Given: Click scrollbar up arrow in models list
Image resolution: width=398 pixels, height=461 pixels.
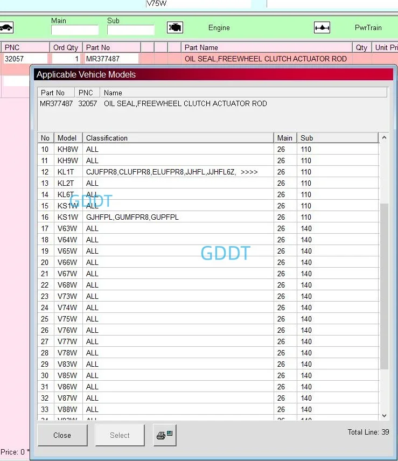Looking at the screenshot, I should (384, 137).
